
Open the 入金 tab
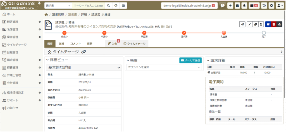(113, 44)
